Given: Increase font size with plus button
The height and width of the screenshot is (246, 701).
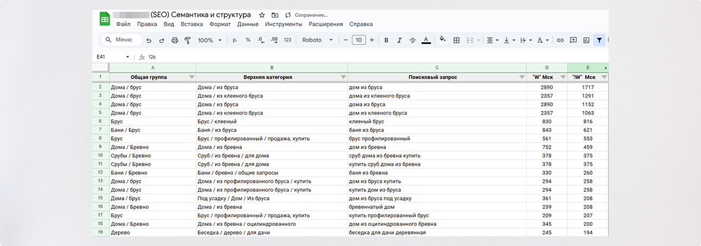Looking at the screenshot, I should pyautogui.click(x=372, y=40).
